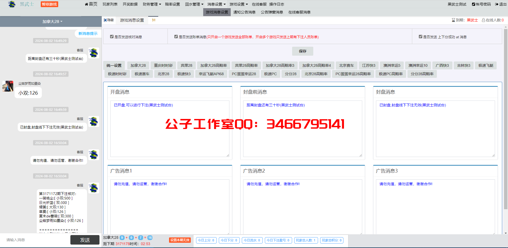Screen dimensions: 508x248
Task: Click the 在线人数 user icon
Action: pyautogui.click(x=483, y=20)
